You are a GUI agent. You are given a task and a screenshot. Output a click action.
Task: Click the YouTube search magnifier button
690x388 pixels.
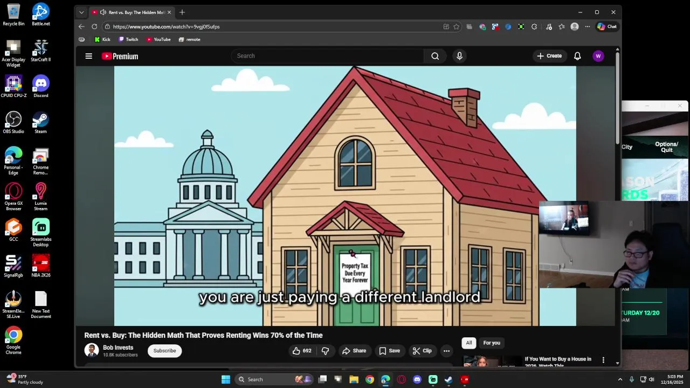435,56
